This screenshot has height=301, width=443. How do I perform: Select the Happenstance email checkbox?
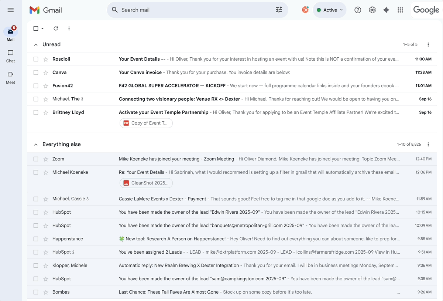click(x=36, y=239)
